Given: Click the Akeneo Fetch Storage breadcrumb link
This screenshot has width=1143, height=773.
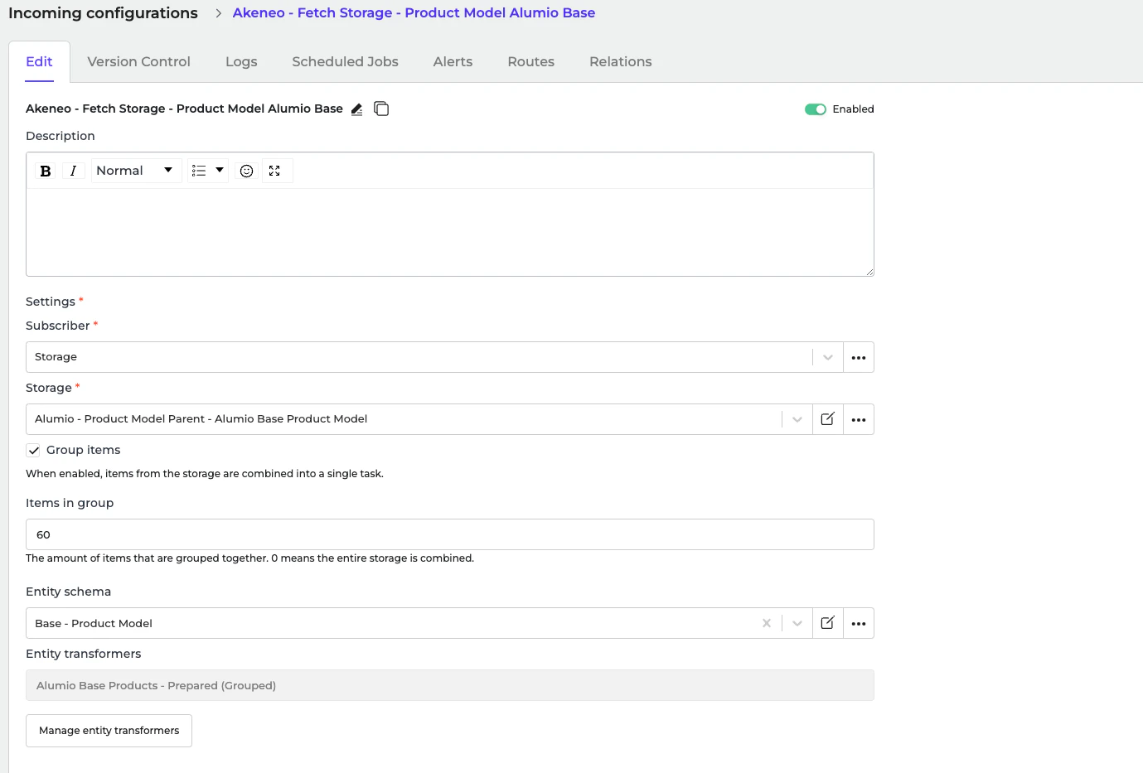Looking at the screenshot, I should coord(414,13).
